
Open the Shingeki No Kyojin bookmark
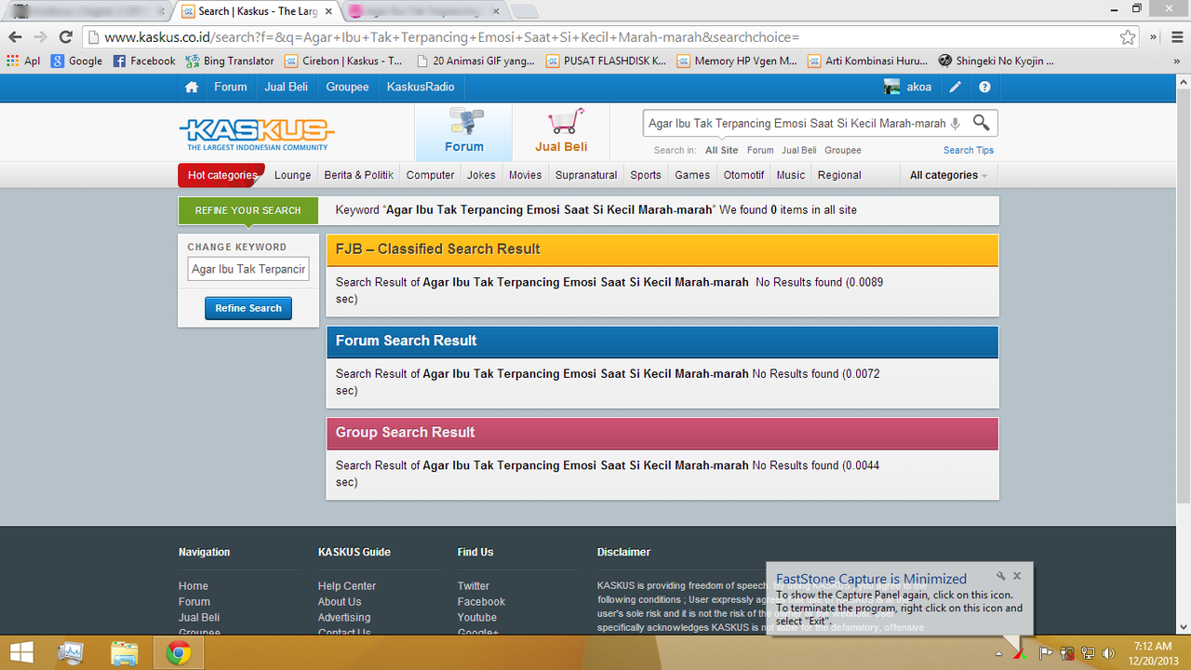click(997, 60)
